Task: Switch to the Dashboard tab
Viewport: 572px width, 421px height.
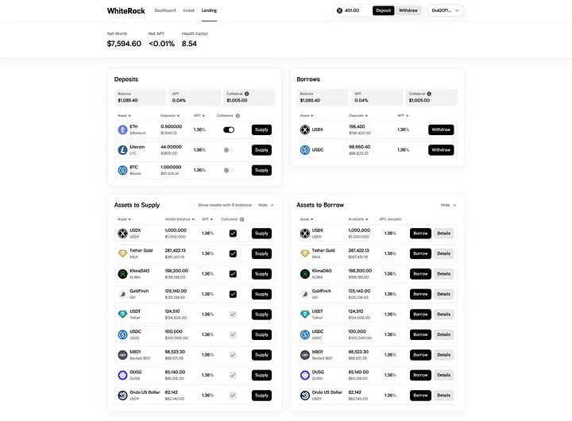Action: click(165, 10)
